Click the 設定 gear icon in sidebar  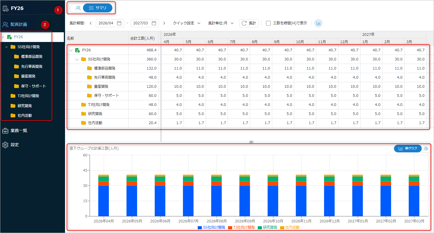click(x=5, y=145)
